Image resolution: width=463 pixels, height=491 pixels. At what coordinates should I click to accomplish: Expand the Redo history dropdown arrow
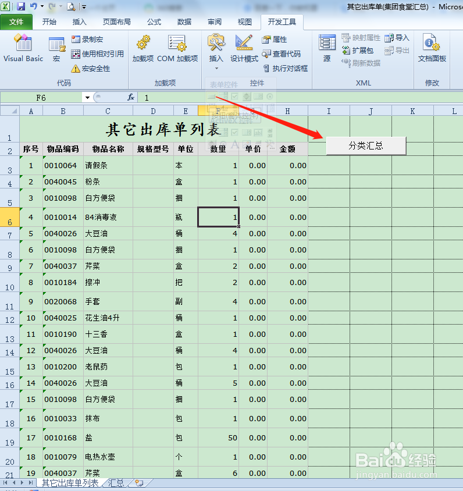pyautogui.click(x=60, y=6)
